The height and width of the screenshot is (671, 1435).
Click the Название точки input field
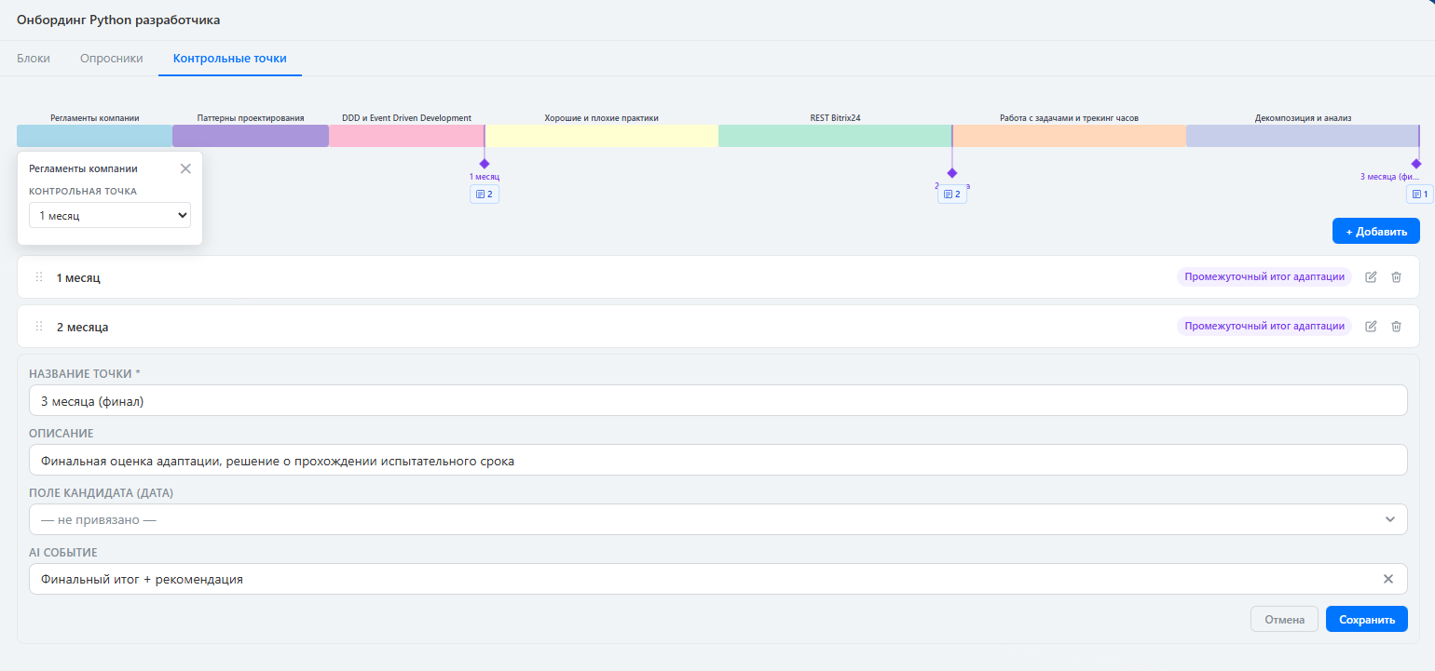tap(717, 400)
